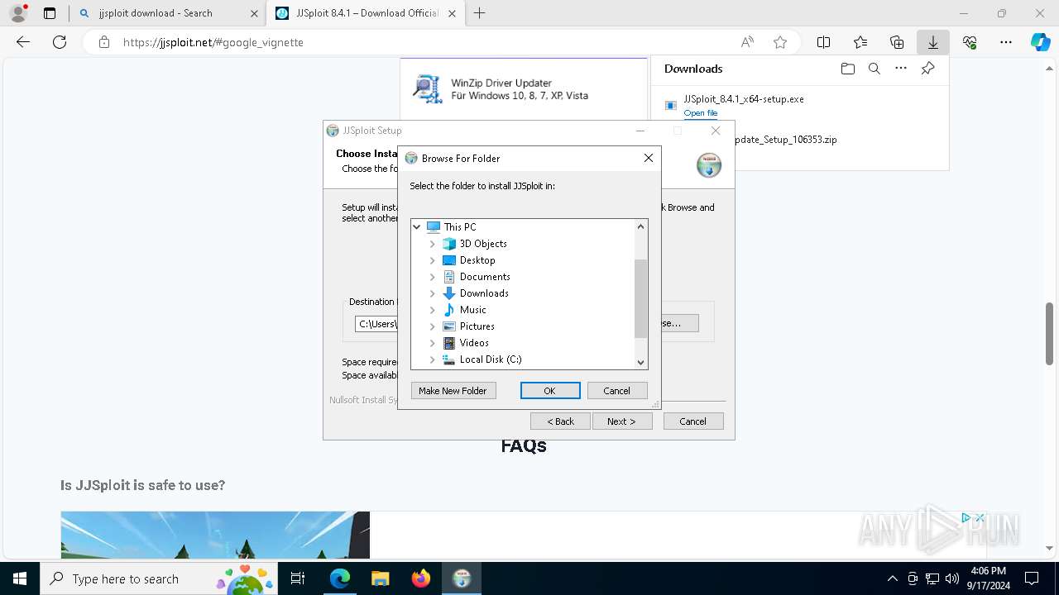This screenshot has height=595, width=1059.
Task: Expand the Music folder node
Action: click(x=432, y=310)
